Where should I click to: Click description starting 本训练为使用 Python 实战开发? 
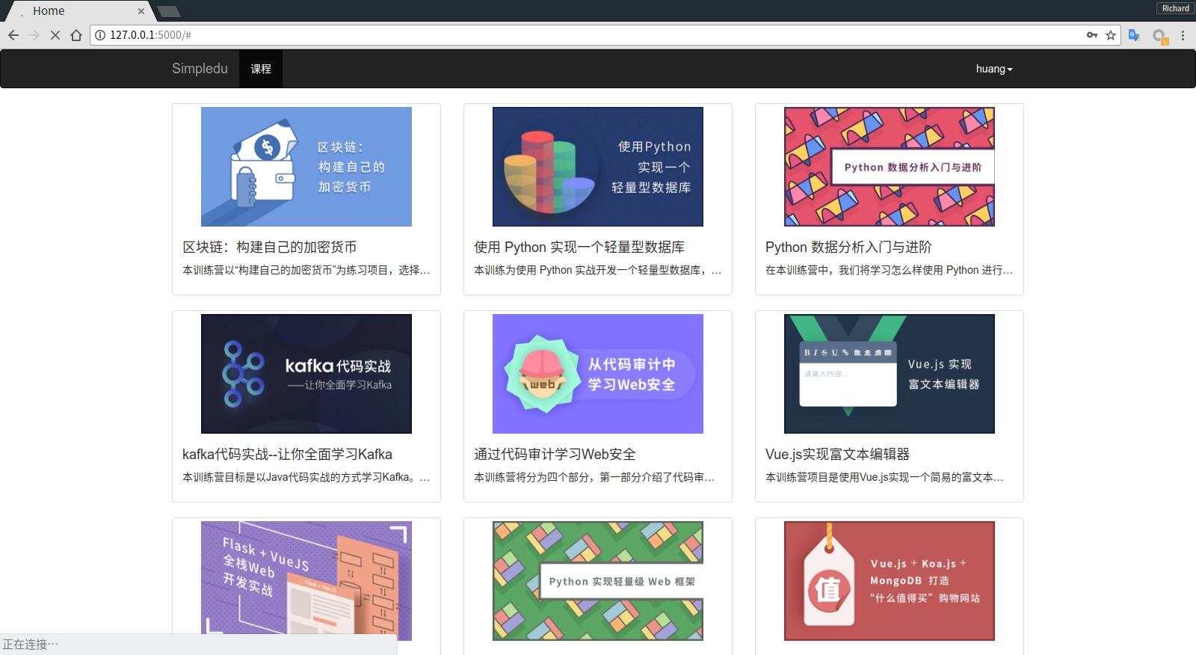(x=598, y=270)
